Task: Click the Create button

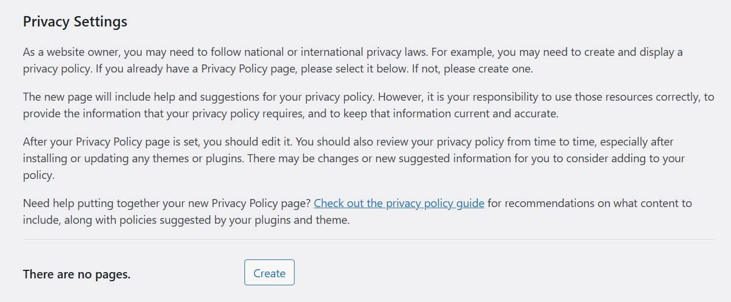Action: pyautogui.click(x=269, y=273)
